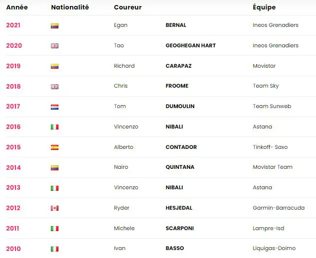Select rider name GEOGHEGAN HART
The image size is (316, 258).
pyautogui.click(x=191, y=46)
